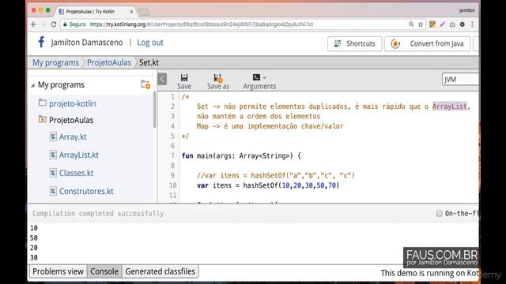The height and width of the screenshot is (284, 506).
Task: Click the Facebook logo icon
Action: coord(41,42)
